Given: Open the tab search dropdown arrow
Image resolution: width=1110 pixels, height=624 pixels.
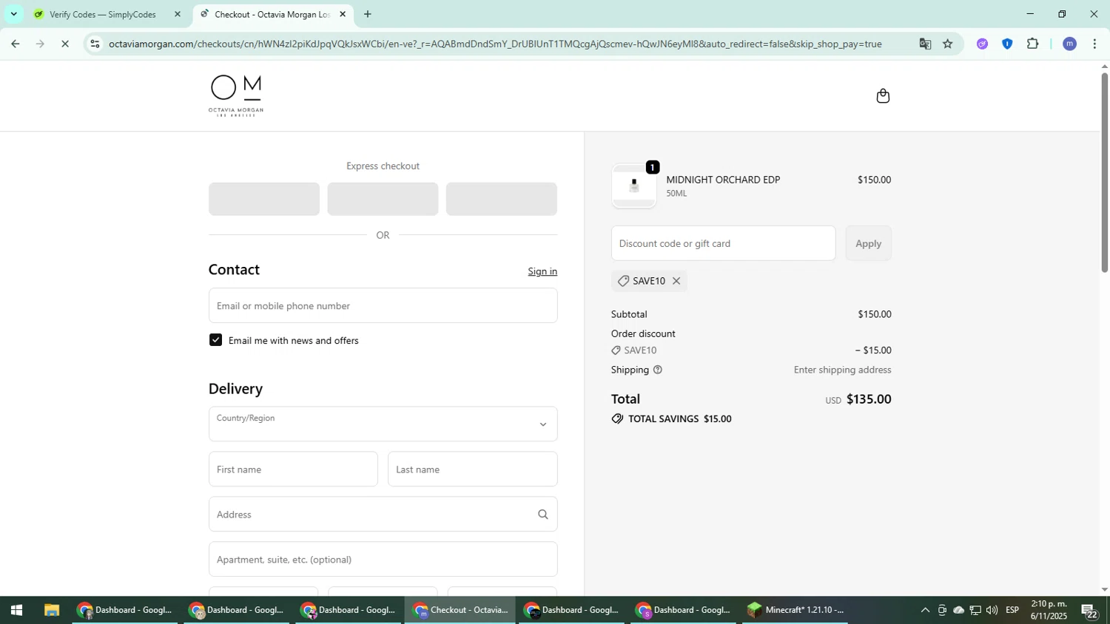Looking at the screenshot, I should 13,14.
